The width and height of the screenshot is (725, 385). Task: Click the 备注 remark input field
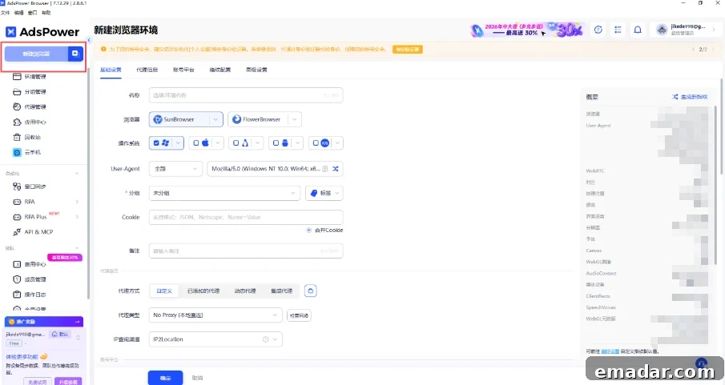pos(246,251)
